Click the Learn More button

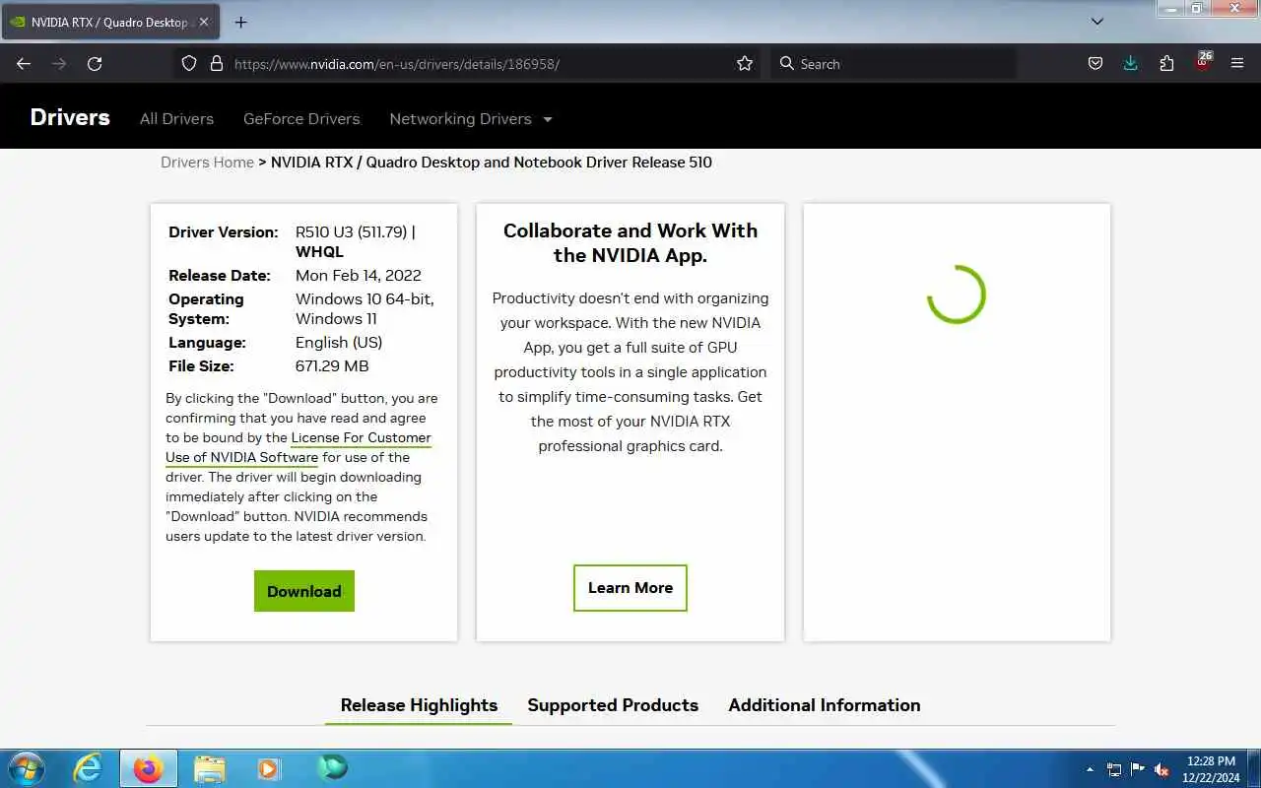tap(630, 588)
